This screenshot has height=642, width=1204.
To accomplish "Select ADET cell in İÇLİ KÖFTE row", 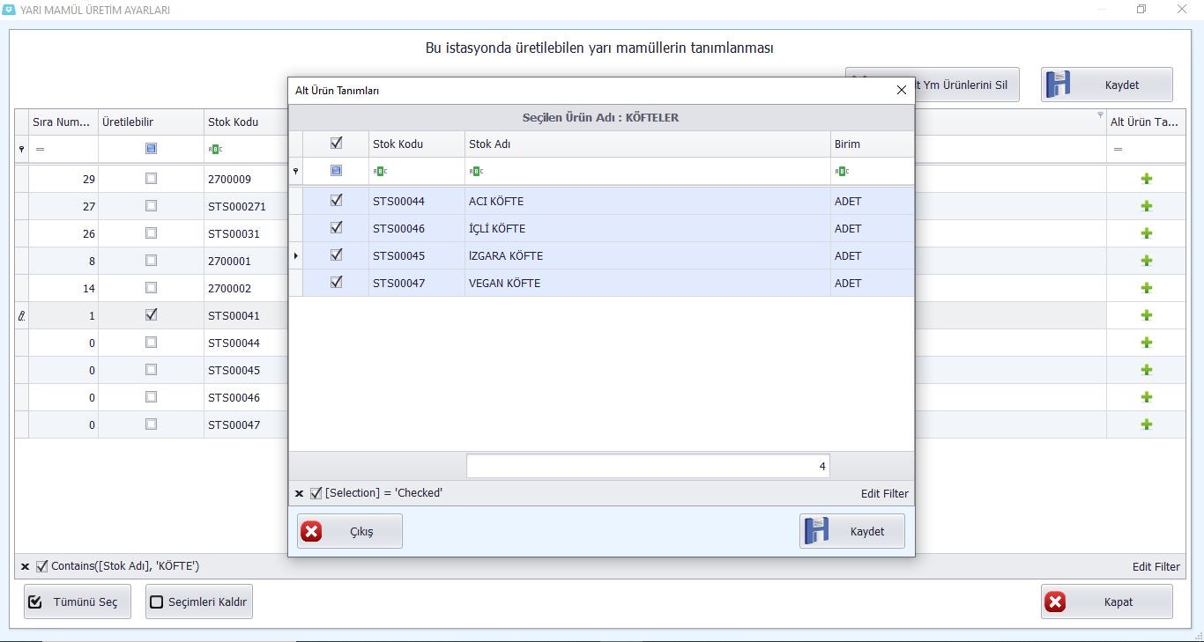I will pyautogui.click(x=872, y=229).
